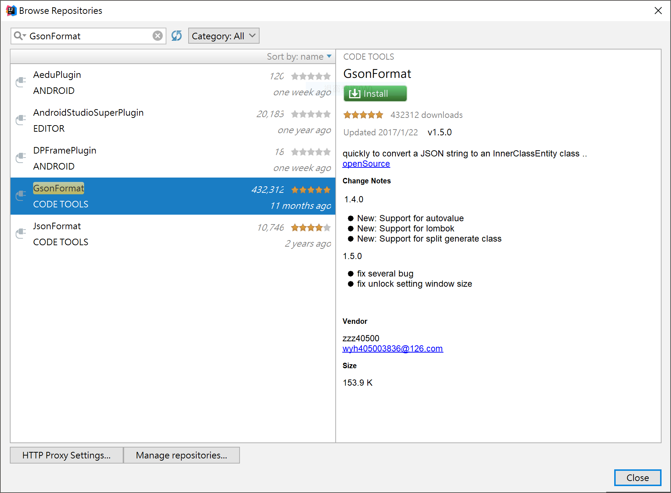Click the Updated 2017/1/22 text

click(x=380, y=132)
